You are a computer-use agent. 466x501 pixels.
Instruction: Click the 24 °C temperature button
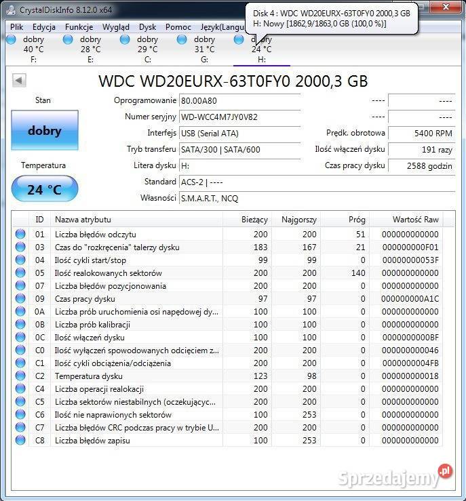[45, 190]
